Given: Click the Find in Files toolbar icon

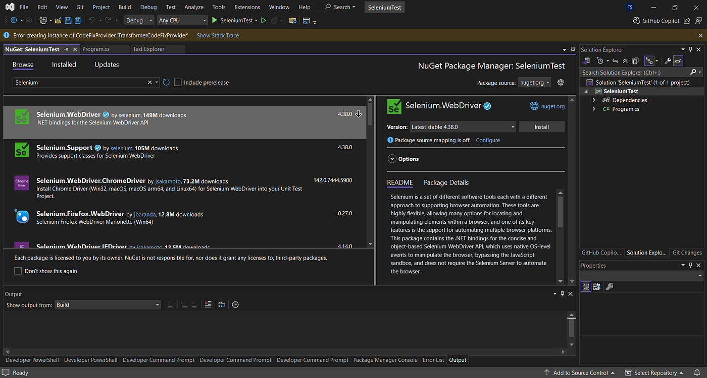Looking at the screenshot, I should (292, 21).
